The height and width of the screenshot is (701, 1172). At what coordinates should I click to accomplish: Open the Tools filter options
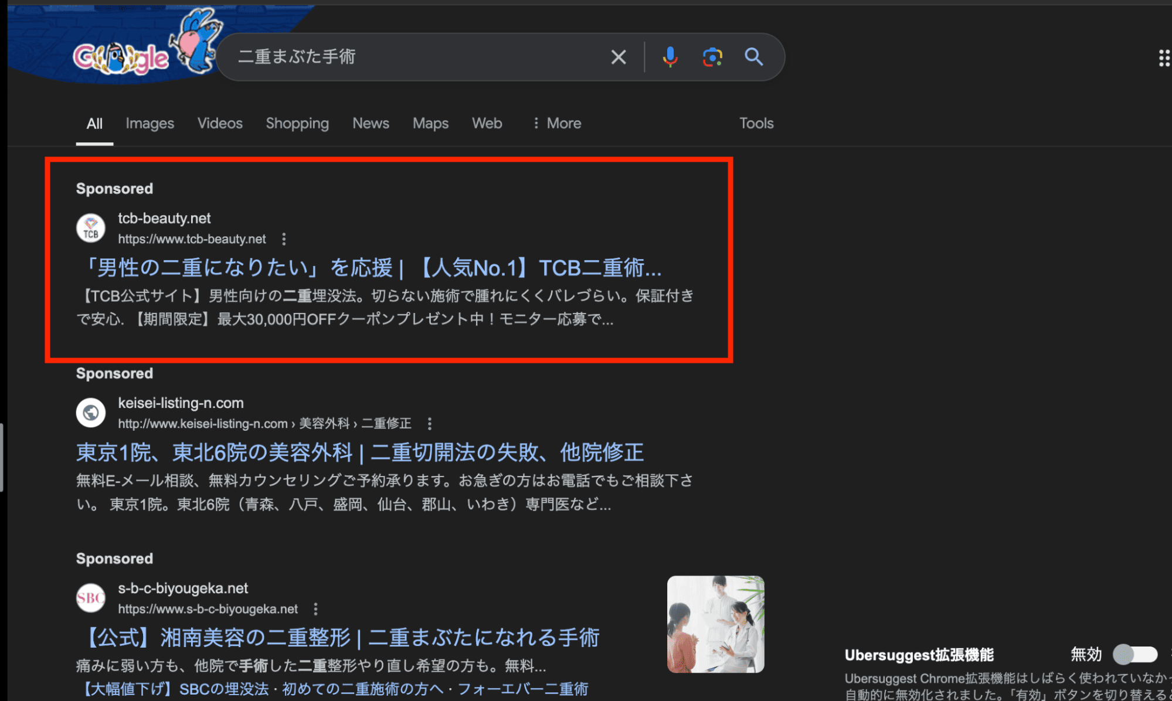756,123
